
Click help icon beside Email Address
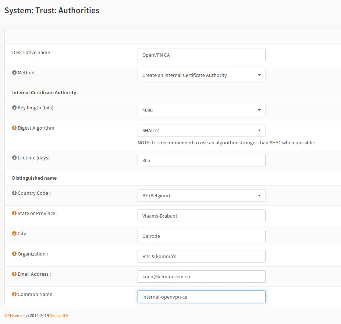(x=14, y=274)
